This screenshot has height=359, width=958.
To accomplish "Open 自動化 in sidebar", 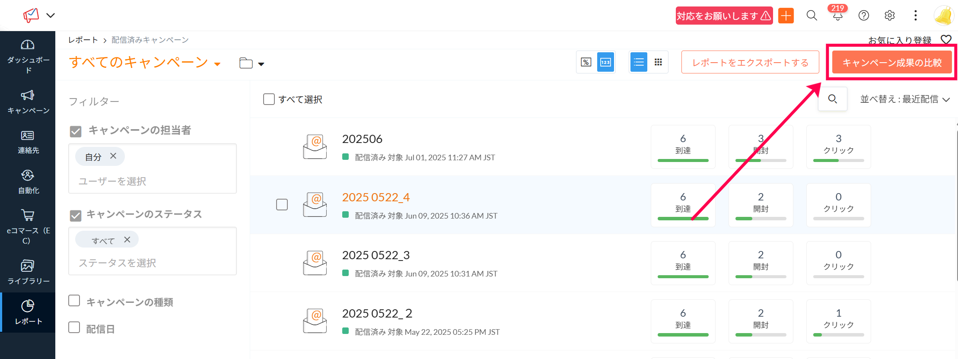I will (28, 182).
